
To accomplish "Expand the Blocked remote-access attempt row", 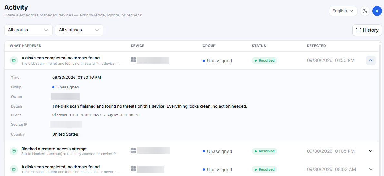I will pyautogui.click(x=371, y=151).
